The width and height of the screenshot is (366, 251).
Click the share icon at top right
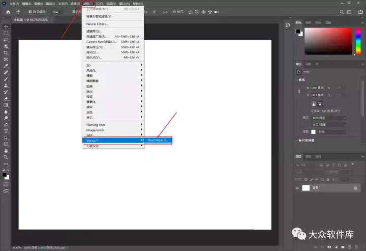click(x=360, y=12)
